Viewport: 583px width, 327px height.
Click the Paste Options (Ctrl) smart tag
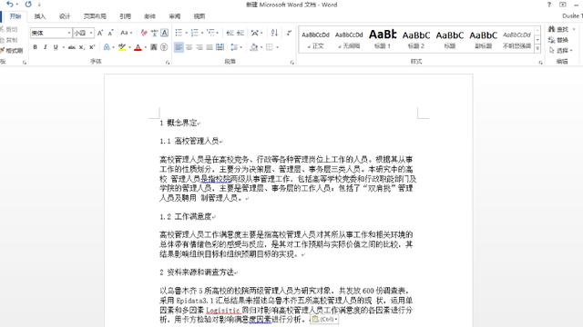[324, 319]
